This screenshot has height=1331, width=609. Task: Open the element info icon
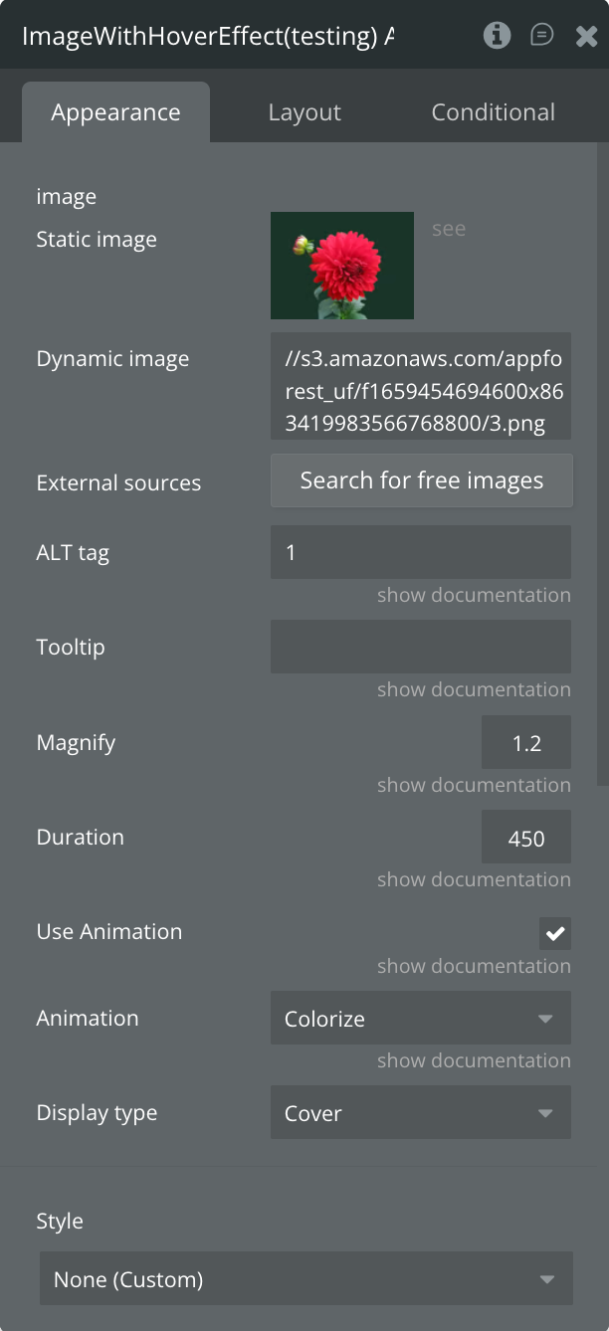(x=497, y=36)
